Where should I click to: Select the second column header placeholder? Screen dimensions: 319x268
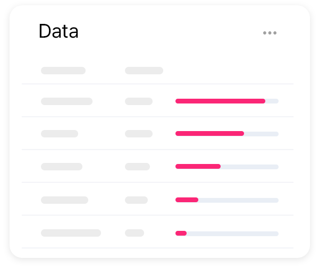click(144, 71)
